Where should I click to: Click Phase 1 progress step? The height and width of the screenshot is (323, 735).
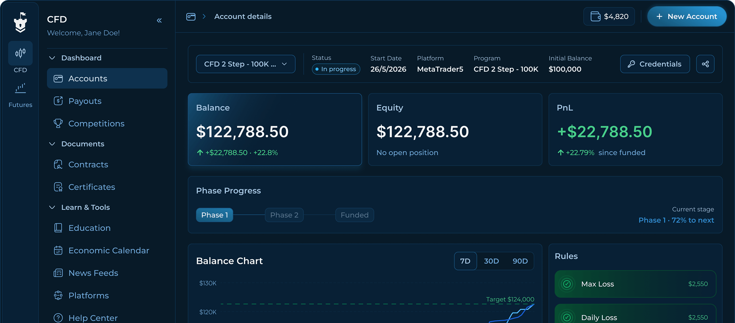point(215,215)
